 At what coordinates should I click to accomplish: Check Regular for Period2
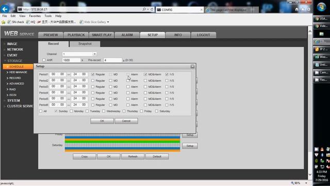93,81
